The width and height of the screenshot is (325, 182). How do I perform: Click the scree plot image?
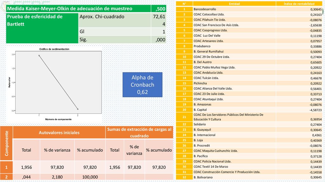click(55, 84)
